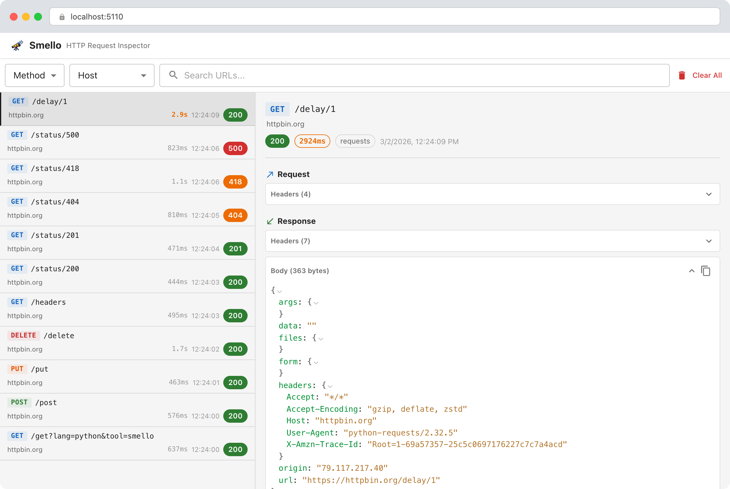This screenshot has height=489, width=730.
Task: Open the Method filter dropdown
Action: coord(35,75)
